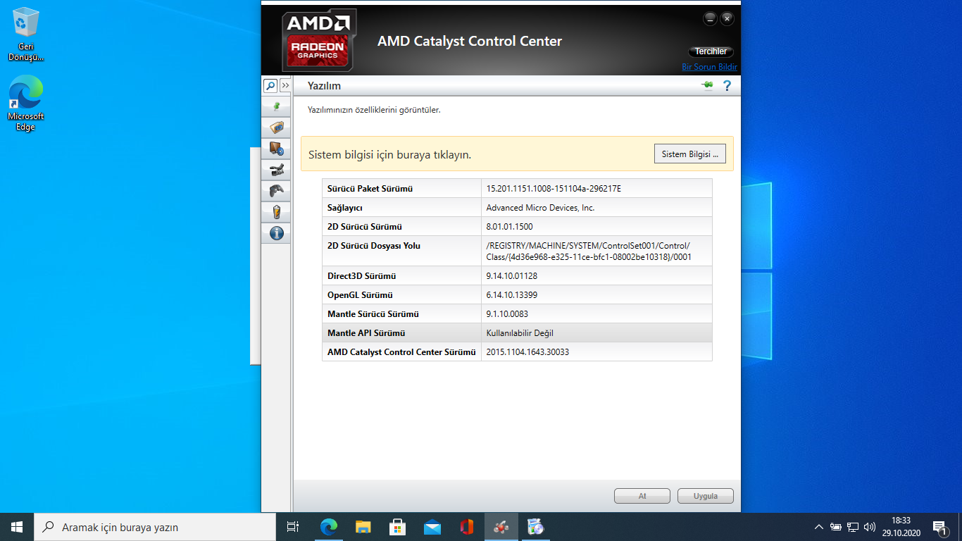Open File Explorer from the taskbar
Image resolution: width=962 pixels, height=541 pixels.
363,527
